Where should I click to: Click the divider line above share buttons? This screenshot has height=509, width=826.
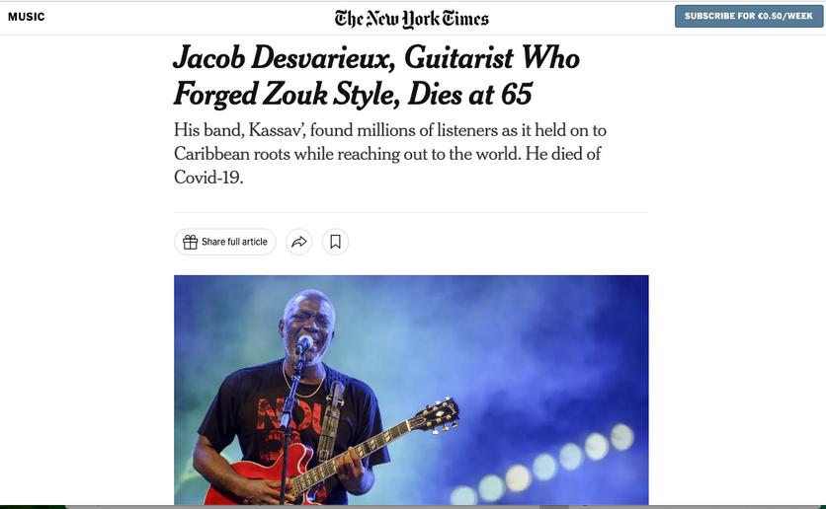[x=411, y=212]
